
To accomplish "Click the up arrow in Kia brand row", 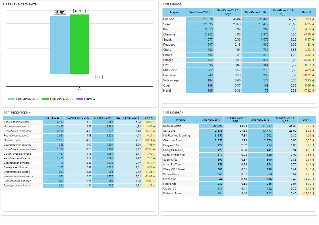I will 313,30.
